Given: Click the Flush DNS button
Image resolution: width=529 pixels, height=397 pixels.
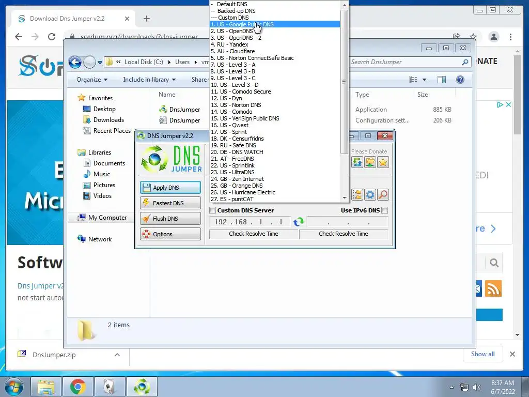Looking at the screenshot, I should coord(170,219).
